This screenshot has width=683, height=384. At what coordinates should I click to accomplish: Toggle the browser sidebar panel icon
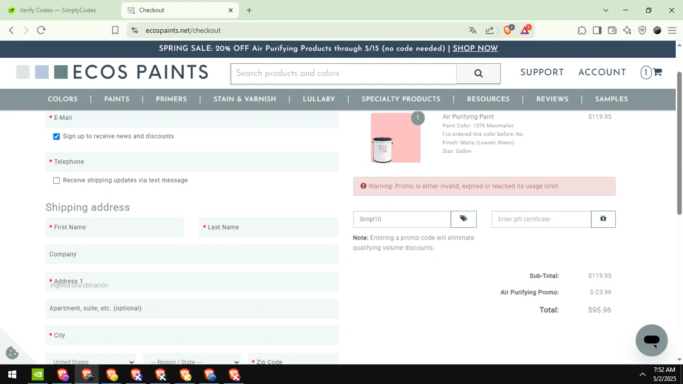point(597,30)
